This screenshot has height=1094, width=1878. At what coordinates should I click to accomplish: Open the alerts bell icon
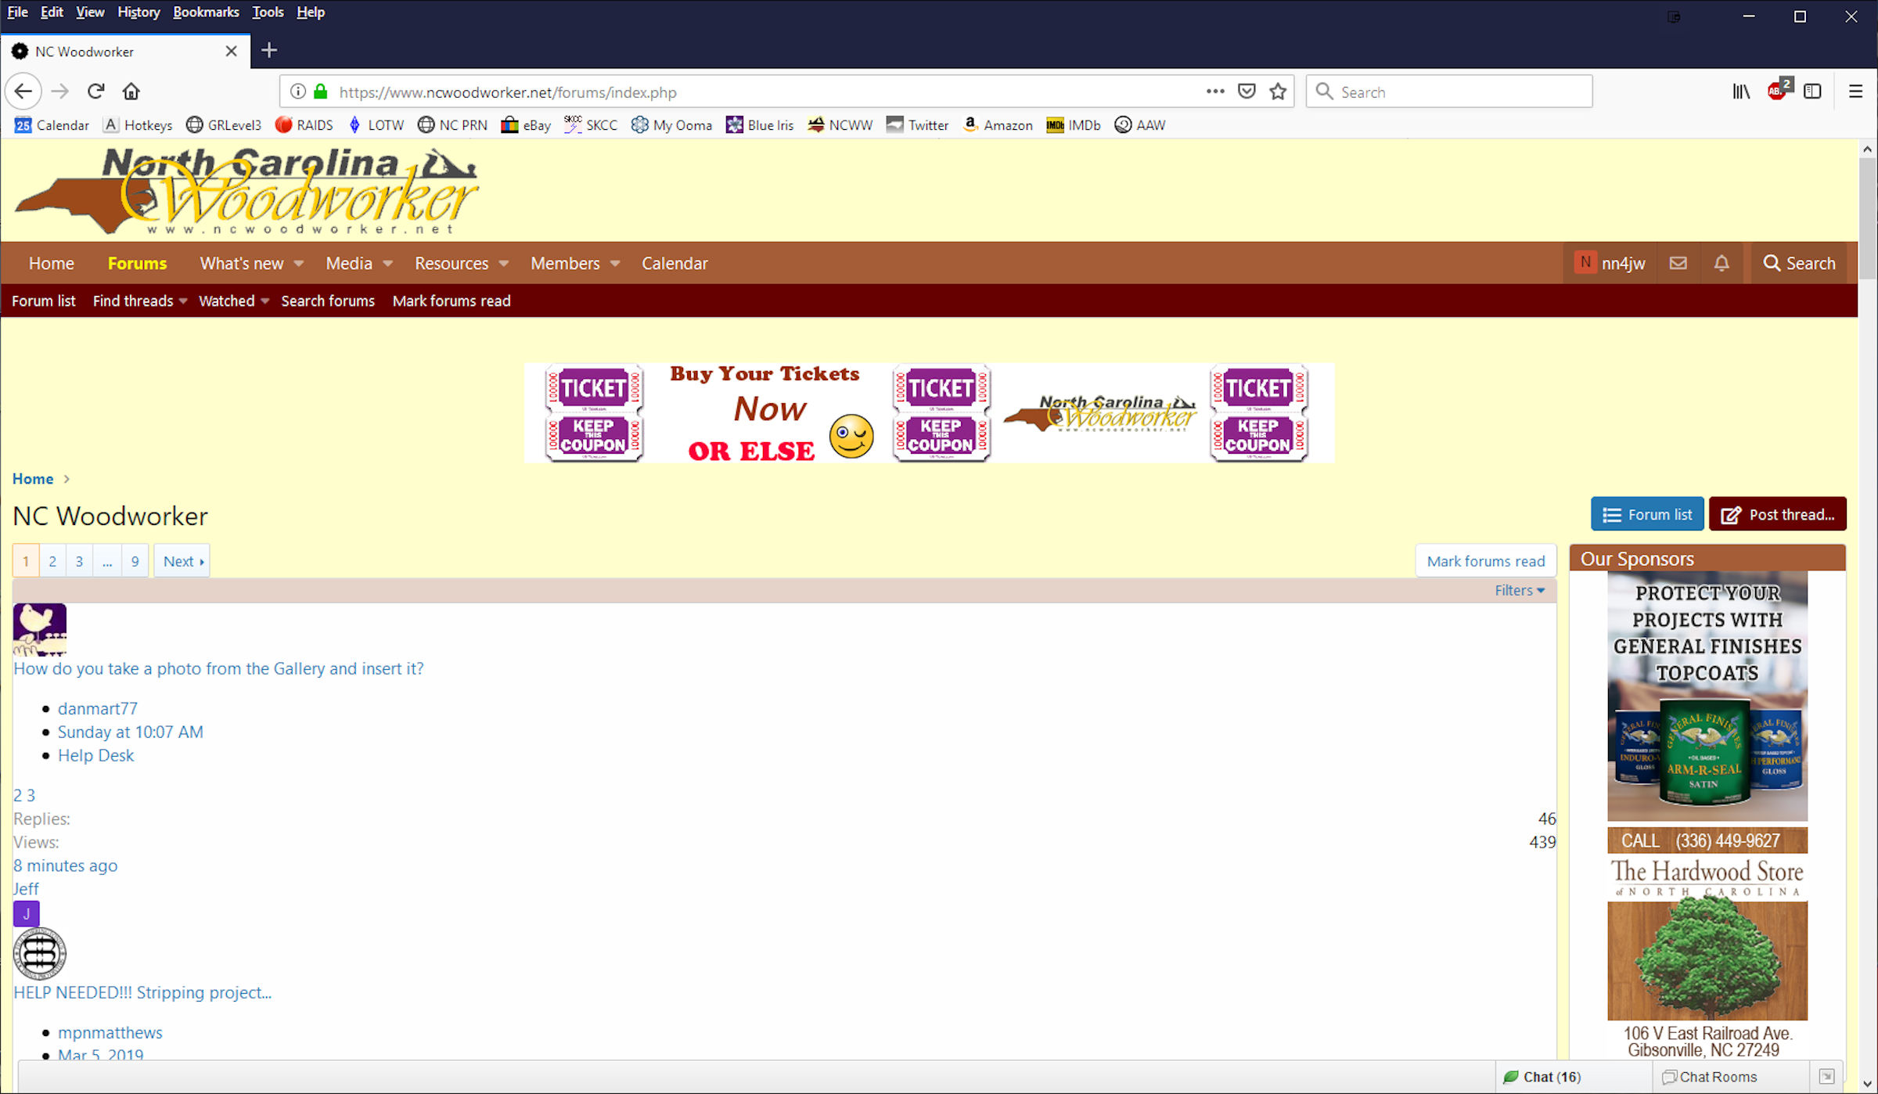[1721, 263]
